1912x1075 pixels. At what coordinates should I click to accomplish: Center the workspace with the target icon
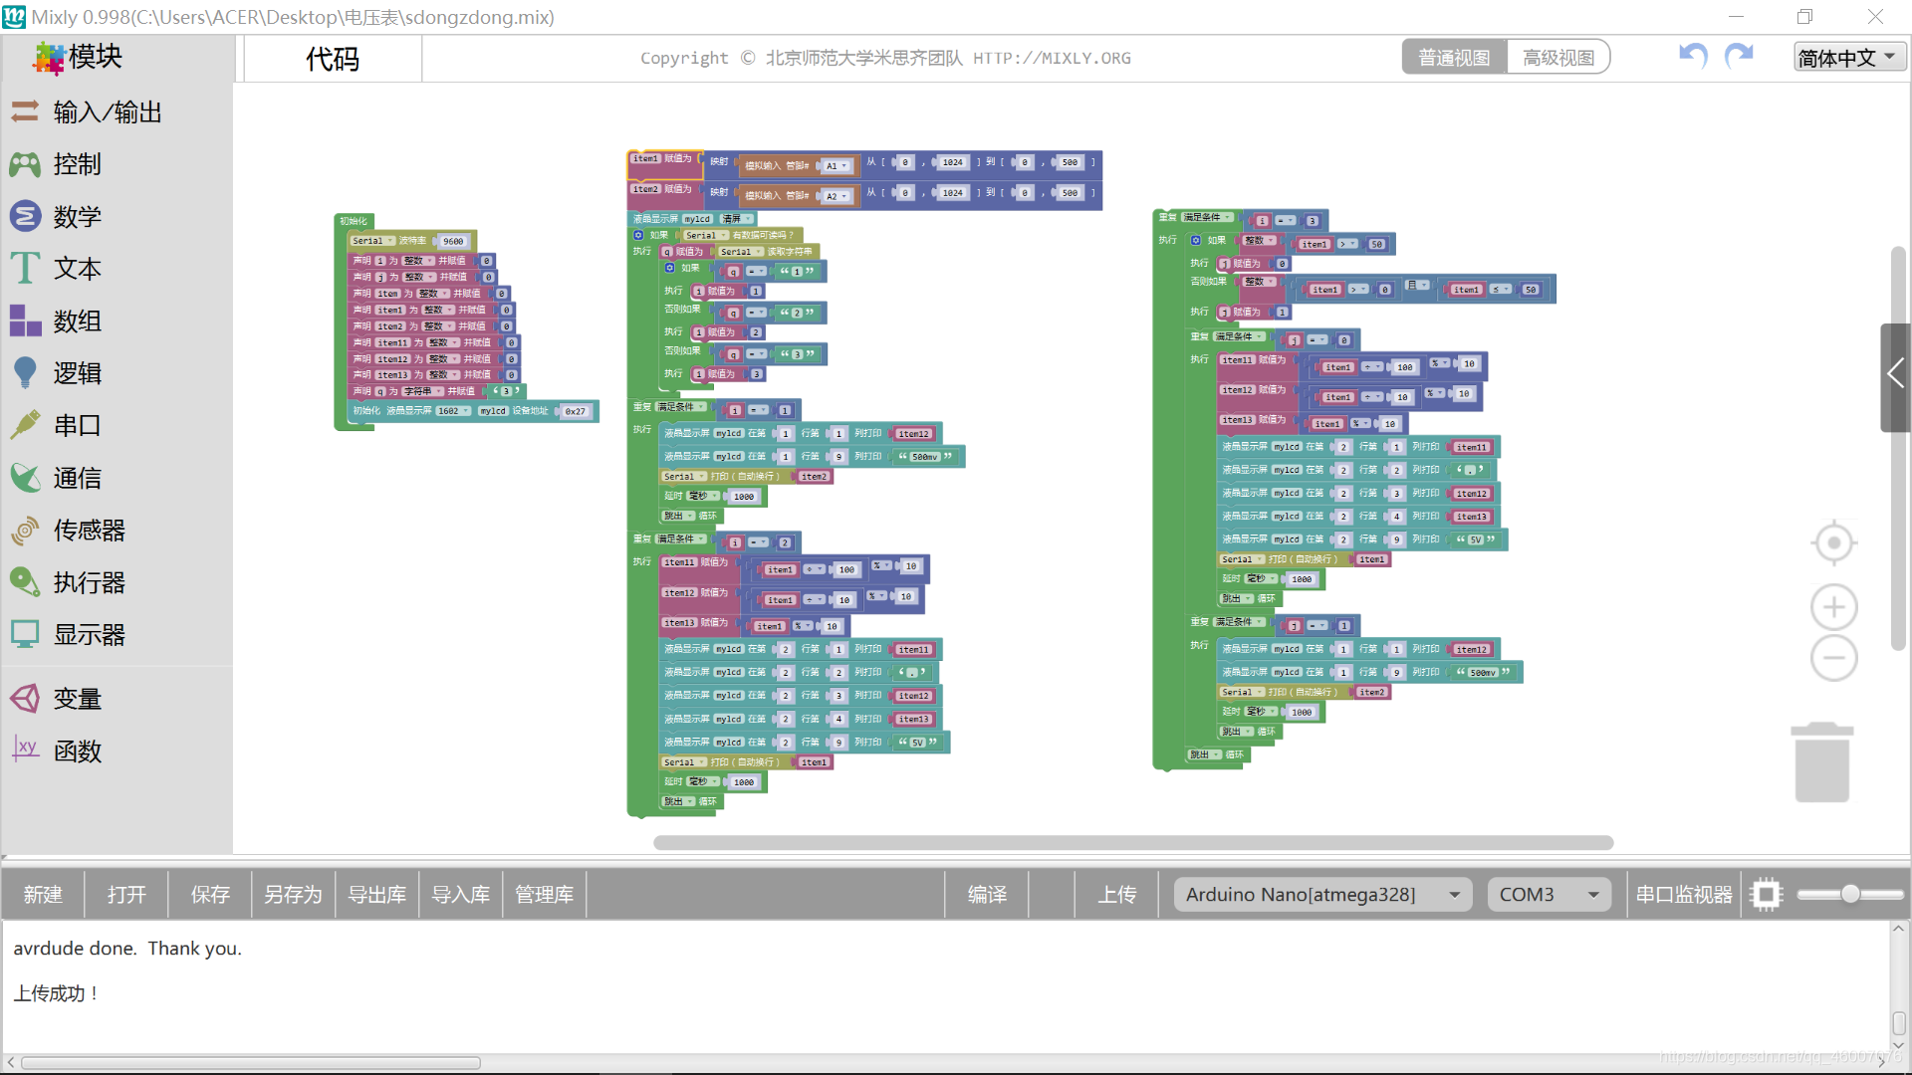click(1833, 542)
